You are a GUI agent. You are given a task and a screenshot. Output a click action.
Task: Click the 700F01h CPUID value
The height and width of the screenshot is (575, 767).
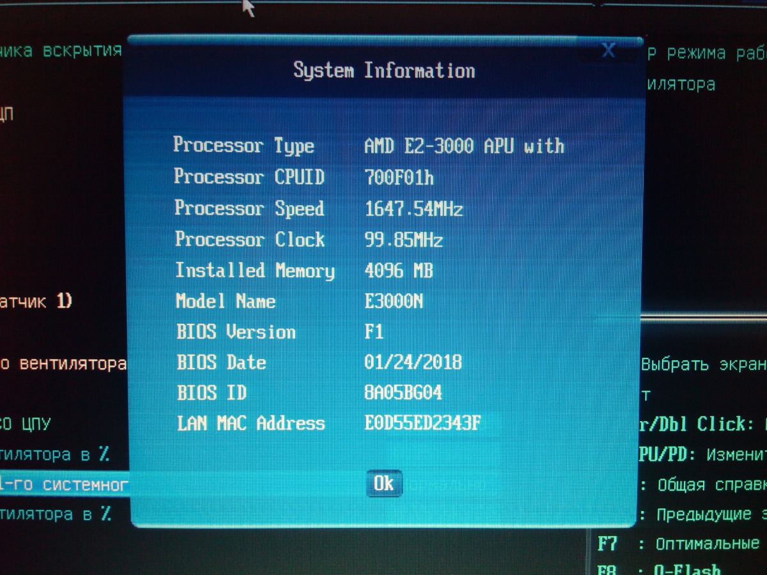[399, 177]
